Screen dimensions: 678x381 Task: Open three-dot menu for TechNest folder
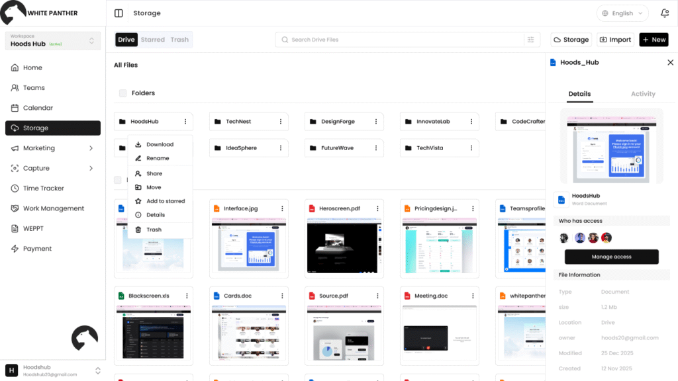(281, 122)
